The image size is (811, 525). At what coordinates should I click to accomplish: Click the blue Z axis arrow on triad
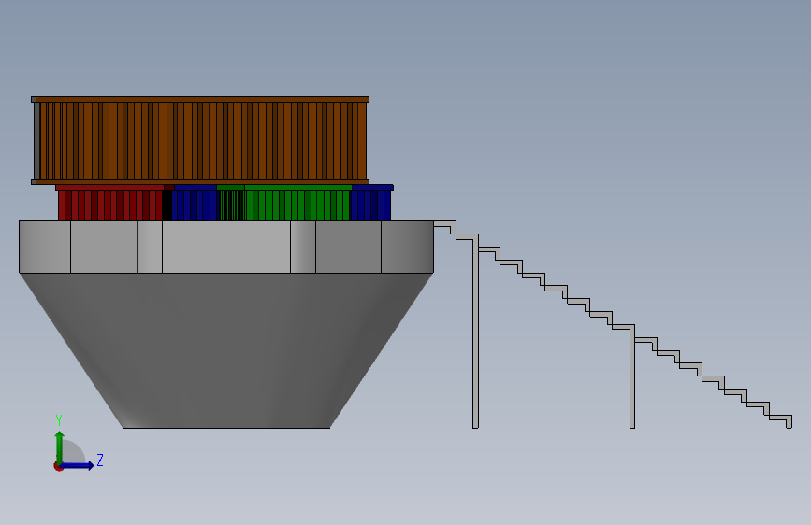pyautogui.click(x=78, y=465)
